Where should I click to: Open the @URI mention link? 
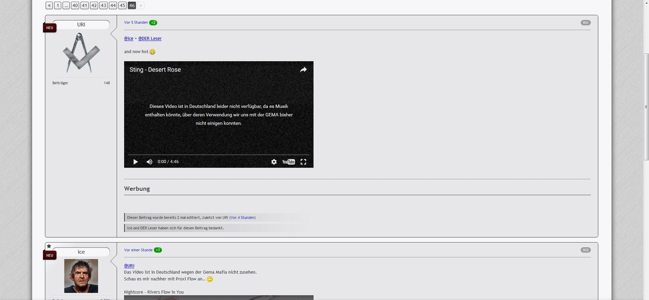[129, 266]
